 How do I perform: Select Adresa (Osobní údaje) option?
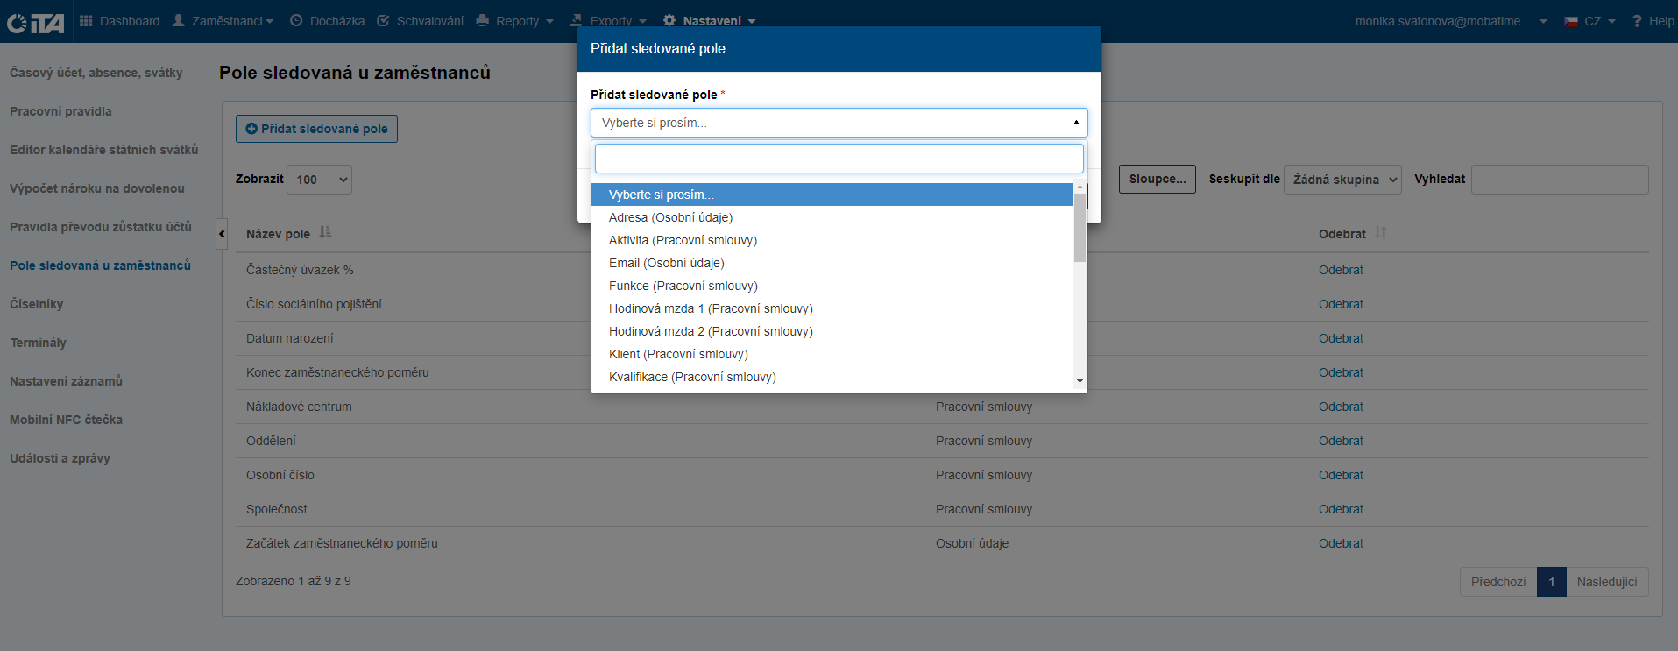(x=670, y=217)
